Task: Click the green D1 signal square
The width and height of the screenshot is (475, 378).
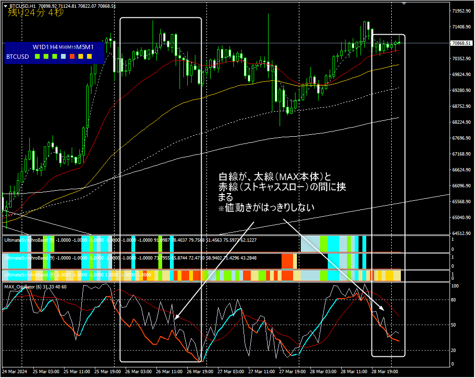Action: (x=46, y=56)
